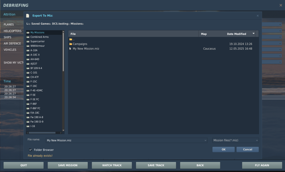Click the drive icon beside Fw 190 A-8
The image size is (285, 172).
pos(28,117)
